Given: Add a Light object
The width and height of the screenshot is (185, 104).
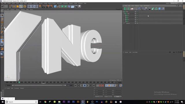Looking at the screenshot, I should tap(80, 6).
